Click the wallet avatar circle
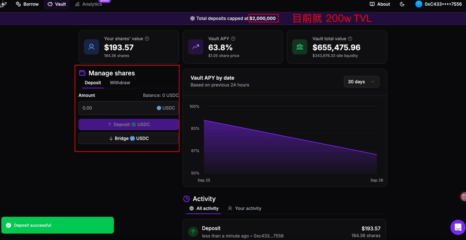Viewport: 466px width, 240px height. (x=419, y=4)
